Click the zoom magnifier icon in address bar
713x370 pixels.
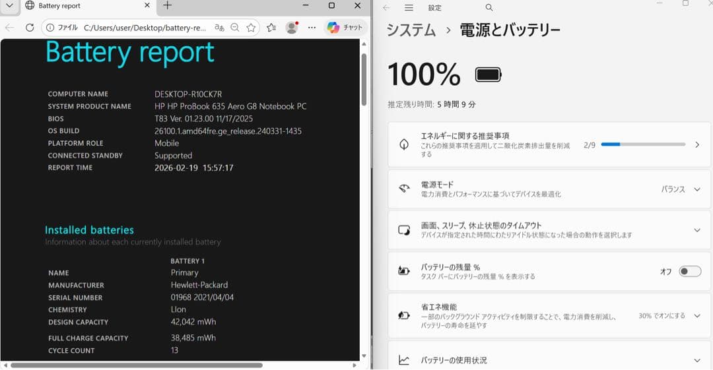[x=234, y=28]
